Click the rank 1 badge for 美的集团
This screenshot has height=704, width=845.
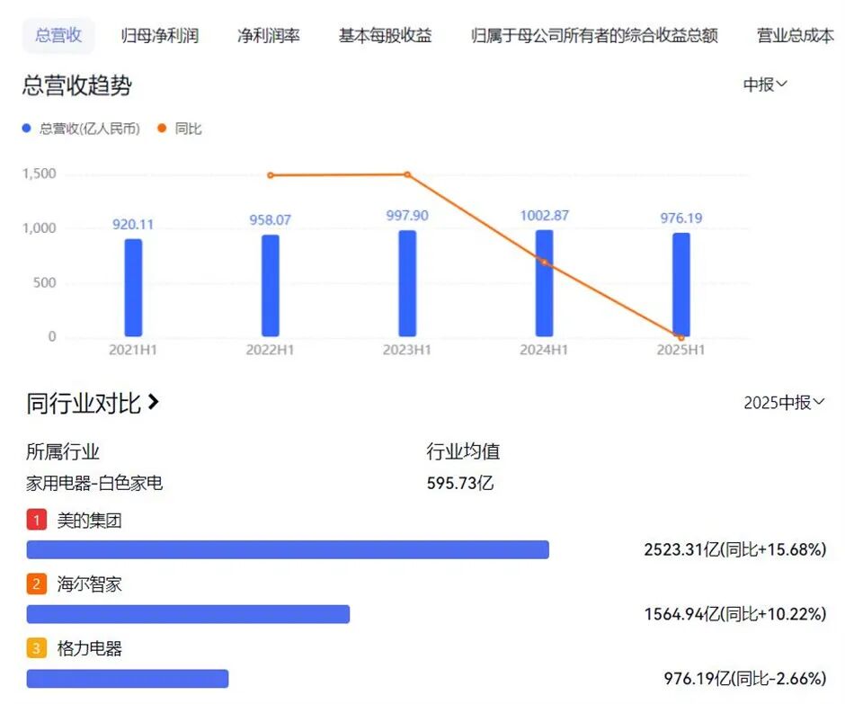(36, 520)
